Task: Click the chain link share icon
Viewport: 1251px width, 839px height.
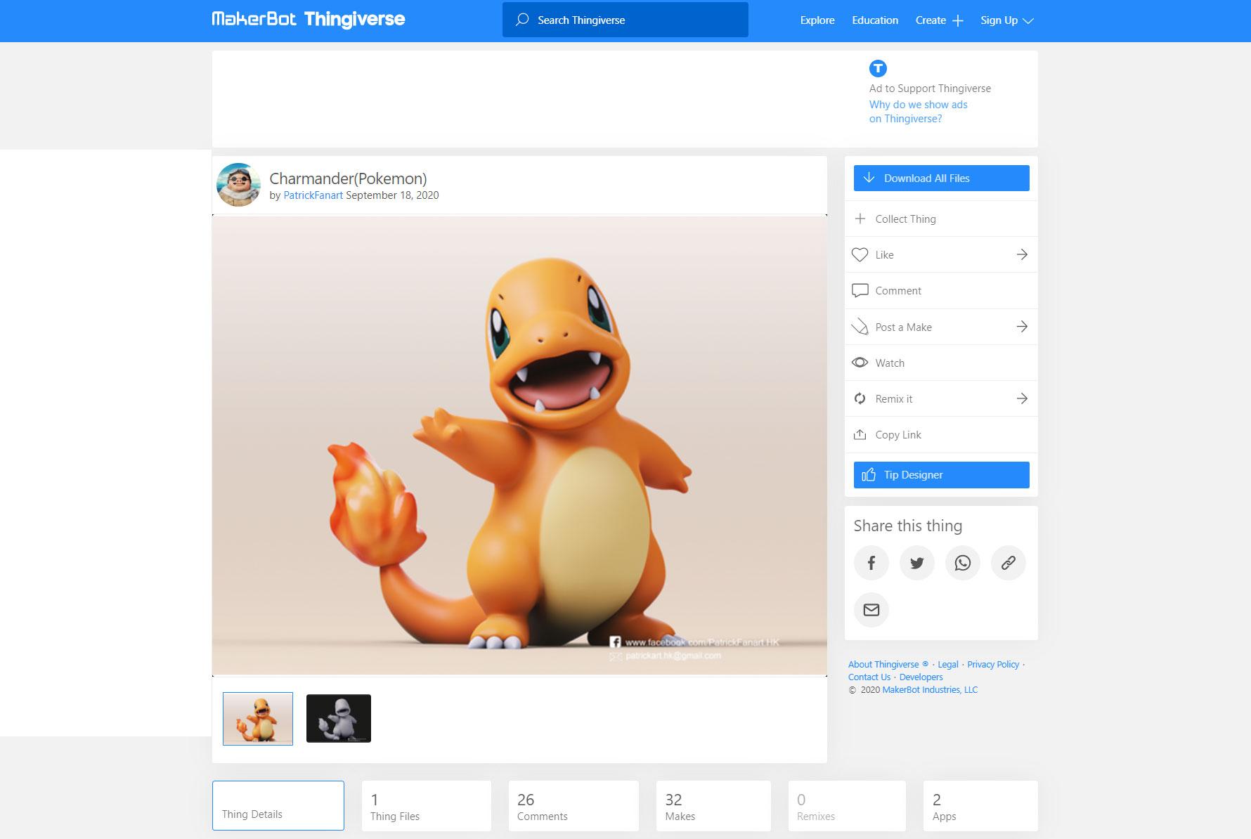Action: (x=1009, y=563)
